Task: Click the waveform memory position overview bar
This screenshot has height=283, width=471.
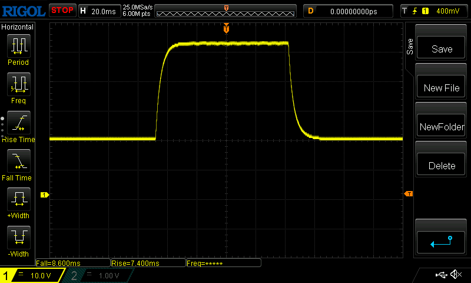Action: click(226, 11)
